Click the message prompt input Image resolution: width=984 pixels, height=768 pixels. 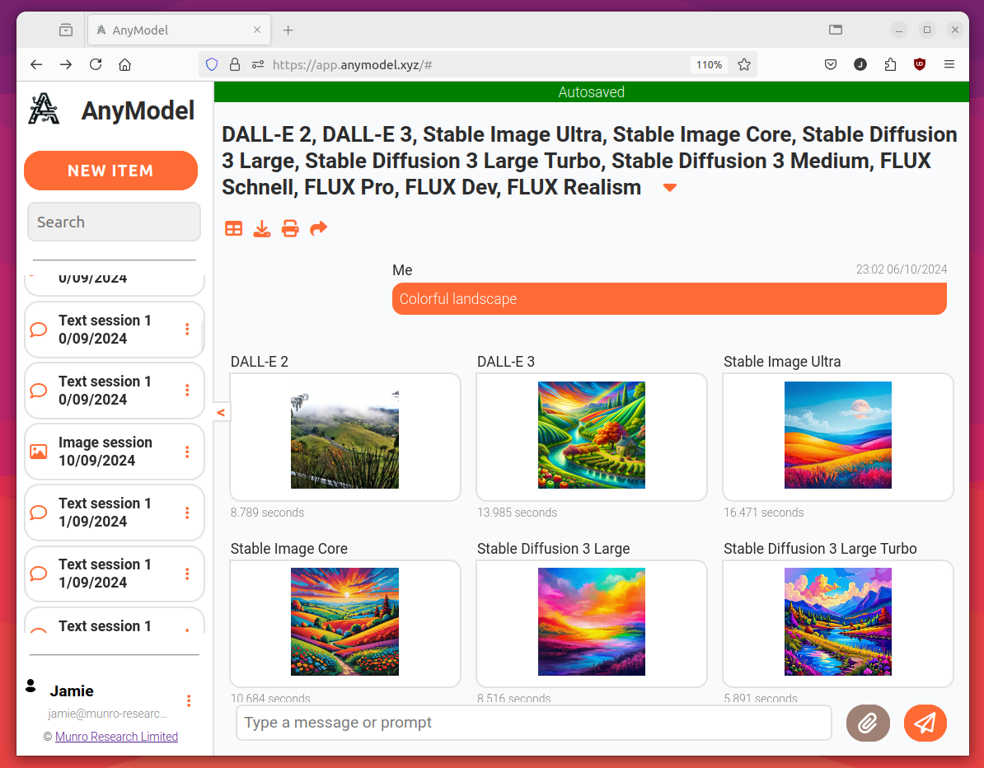point(534,723)
